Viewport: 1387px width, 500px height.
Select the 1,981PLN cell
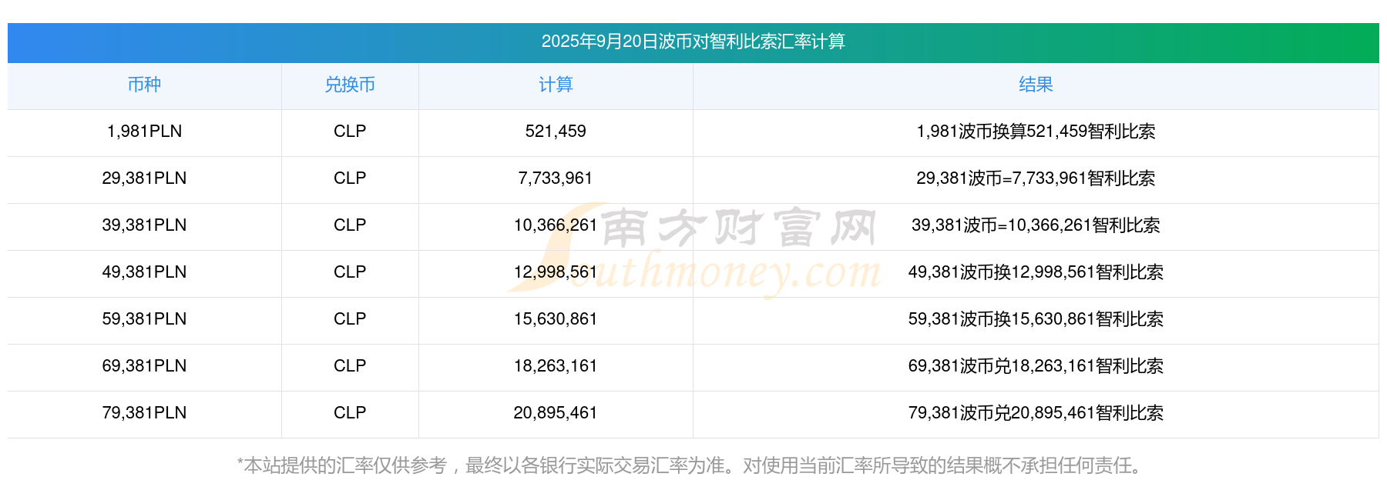tap(144, 132)
